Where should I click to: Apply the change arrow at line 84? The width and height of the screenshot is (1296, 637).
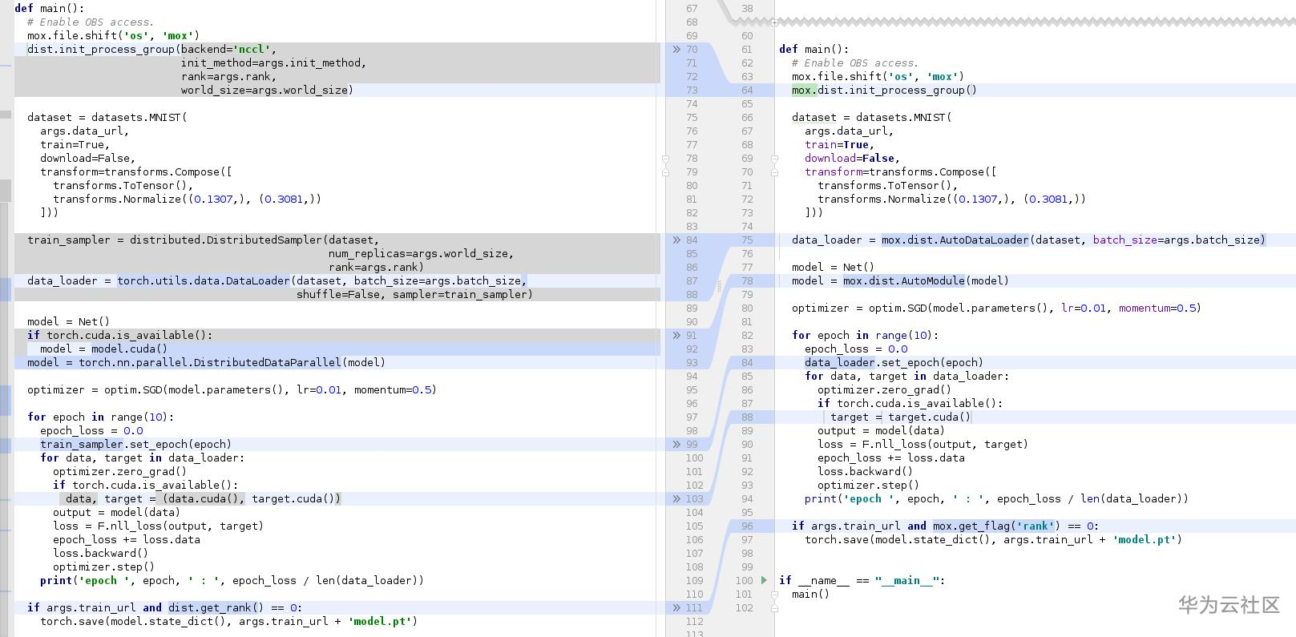pyautogui.click(x=676, y=240)
